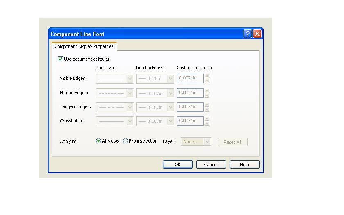The height and width of the screenshot is (215, 344).
Task: Expand Crosshatch line thickness dropdown
Action: (x=155, y=121)
